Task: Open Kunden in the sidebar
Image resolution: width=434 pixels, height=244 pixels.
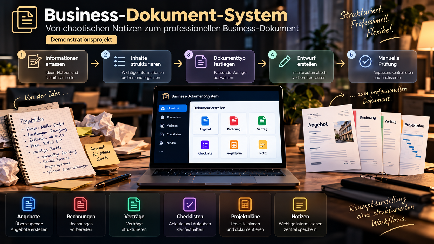Action: [x=168, y=143]
